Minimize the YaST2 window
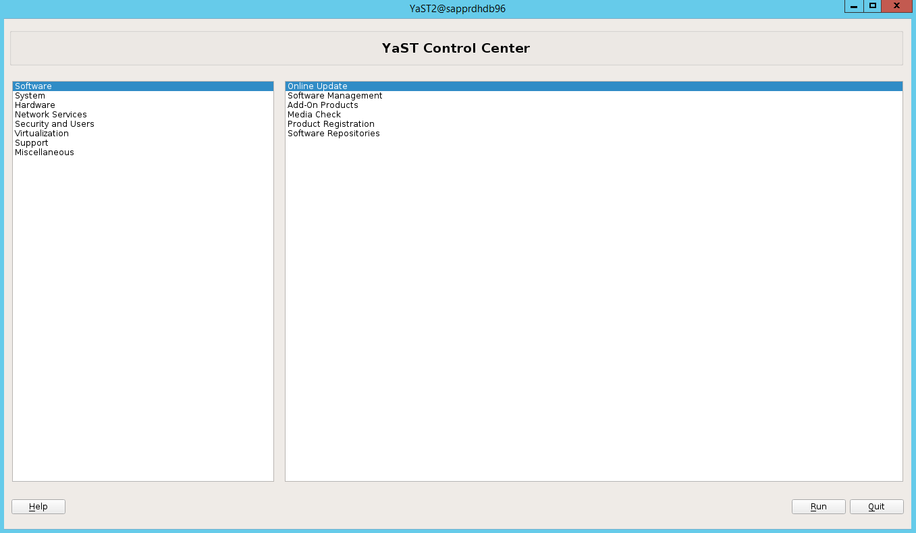 tap(854, 6)
